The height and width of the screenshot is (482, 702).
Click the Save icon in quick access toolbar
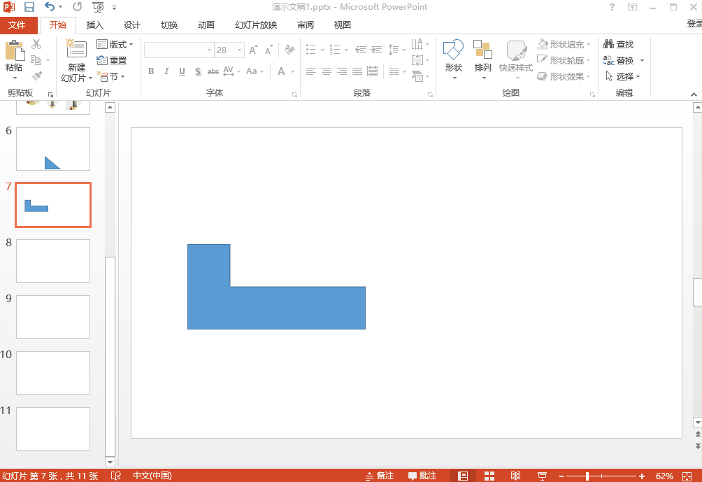[29, 7]
